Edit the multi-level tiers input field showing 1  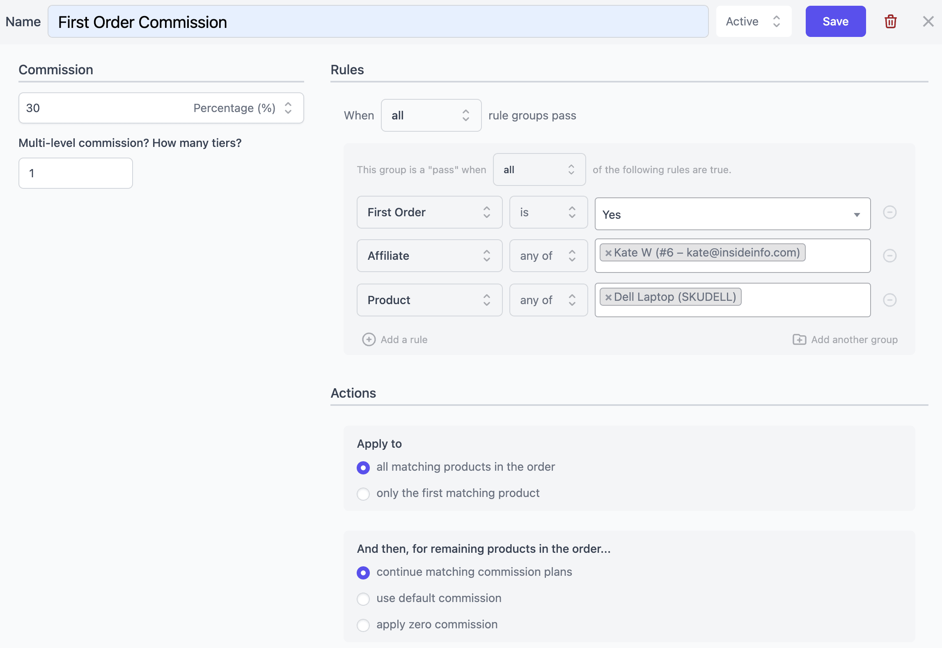pyautogui.click(x=76, y=173)
